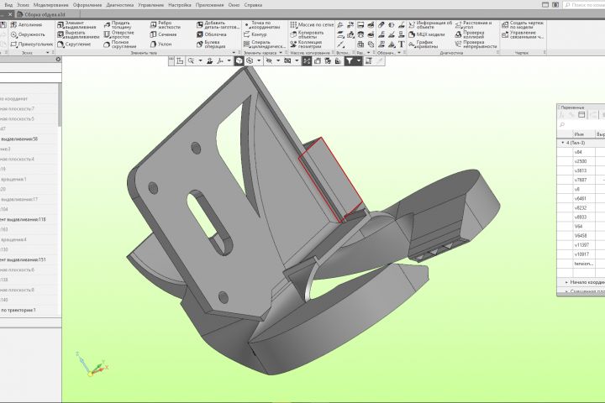Click Вырезать выдавливанием cut tool
This screenshot has width=605, height=403.
[78, 34]
